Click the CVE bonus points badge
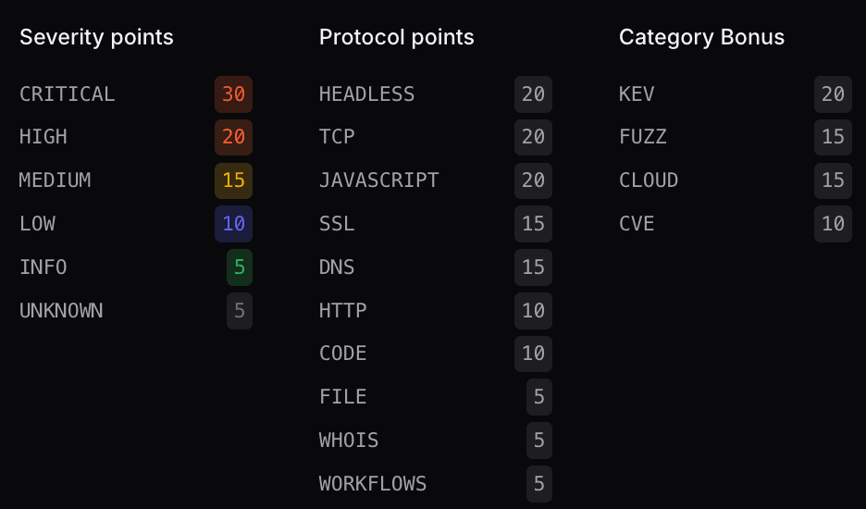 833,224
